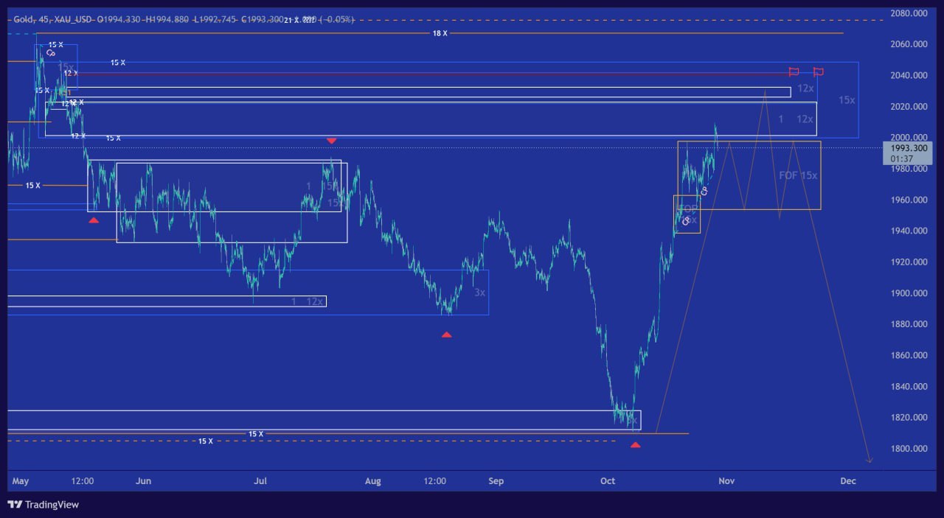Click the Sep label on the time axis

click(496, 481)
